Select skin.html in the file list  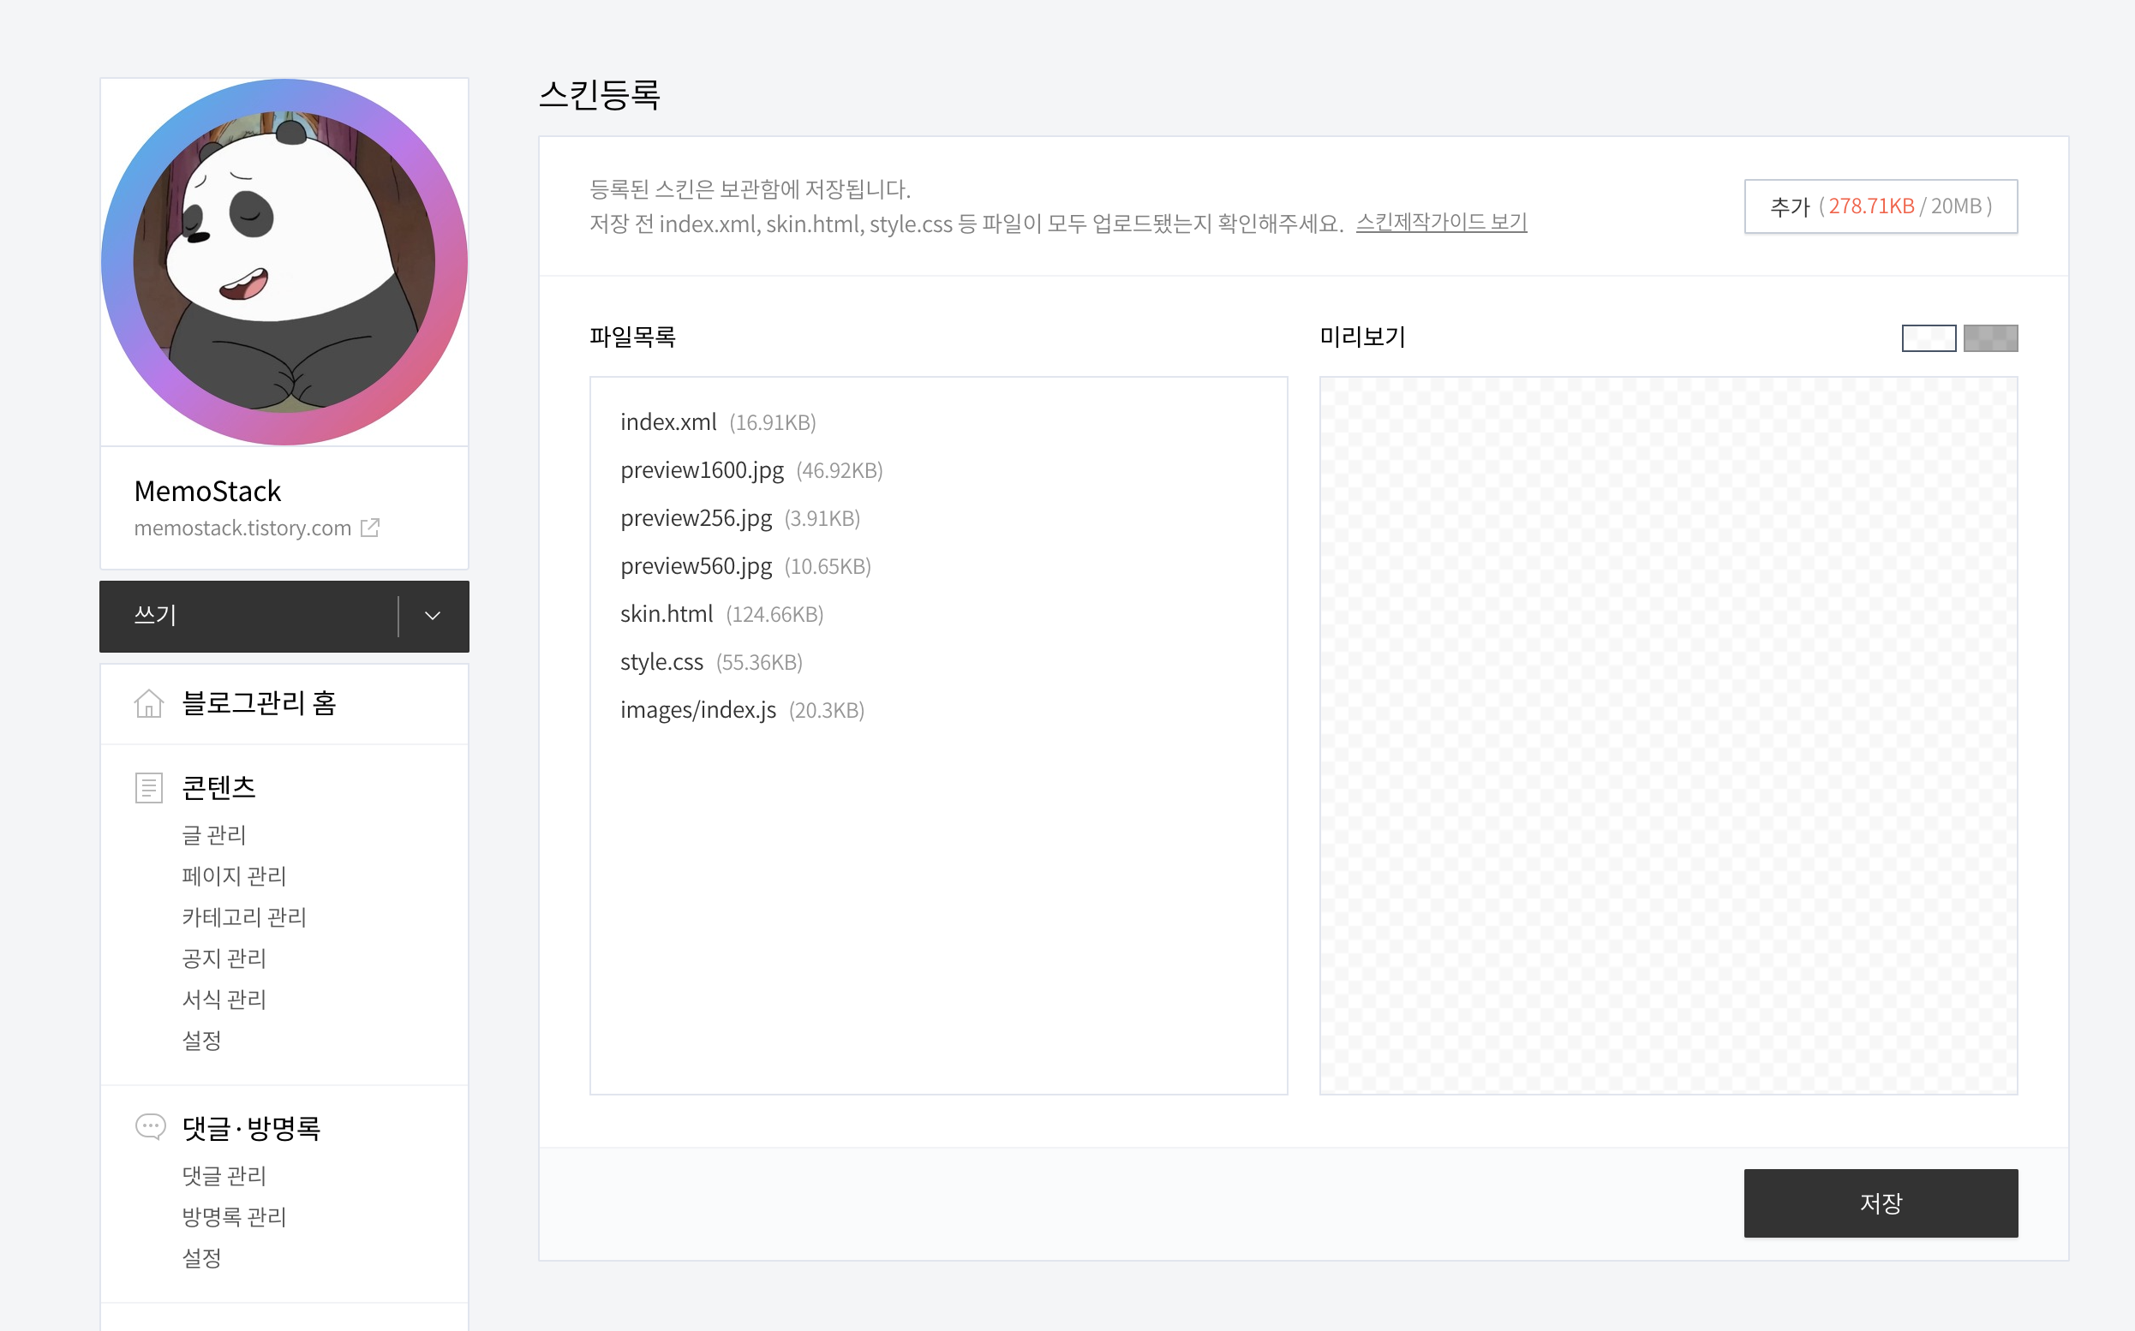667,614
